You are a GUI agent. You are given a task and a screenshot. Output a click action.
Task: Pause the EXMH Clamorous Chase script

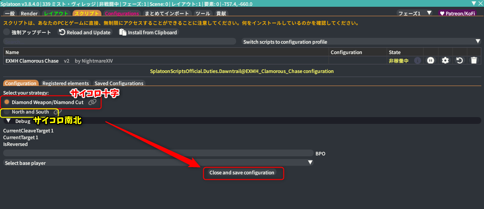(x=430, y=60)
